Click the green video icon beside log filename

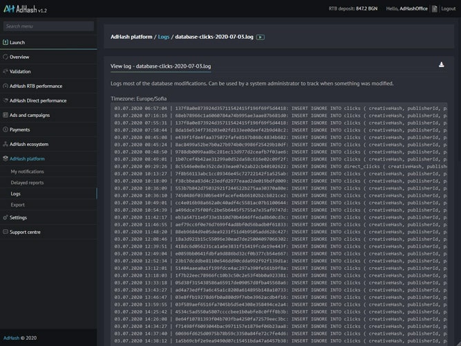coord(260,37)
